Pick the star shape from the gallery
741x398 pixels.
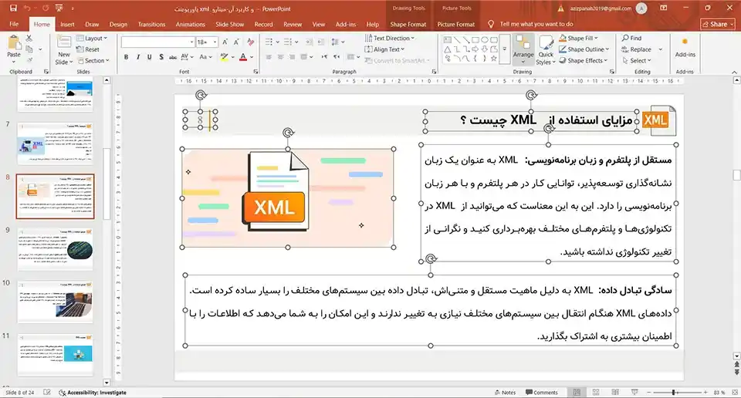494,59
